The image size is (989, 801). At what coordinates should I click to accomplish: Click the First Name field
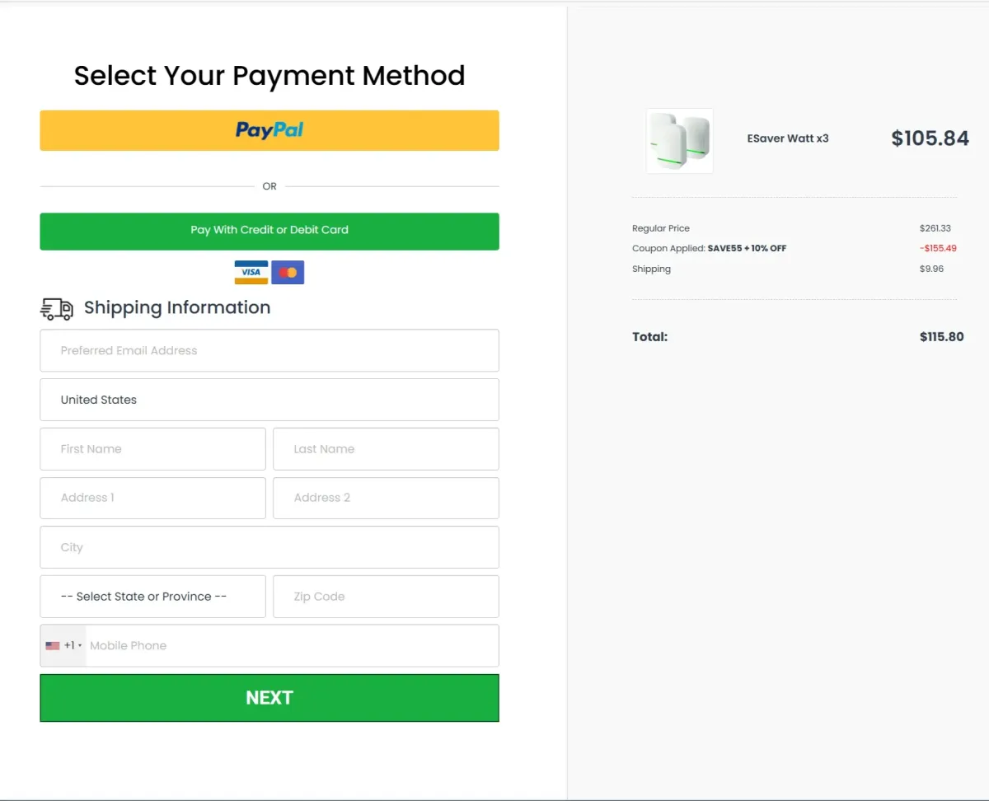152,448
